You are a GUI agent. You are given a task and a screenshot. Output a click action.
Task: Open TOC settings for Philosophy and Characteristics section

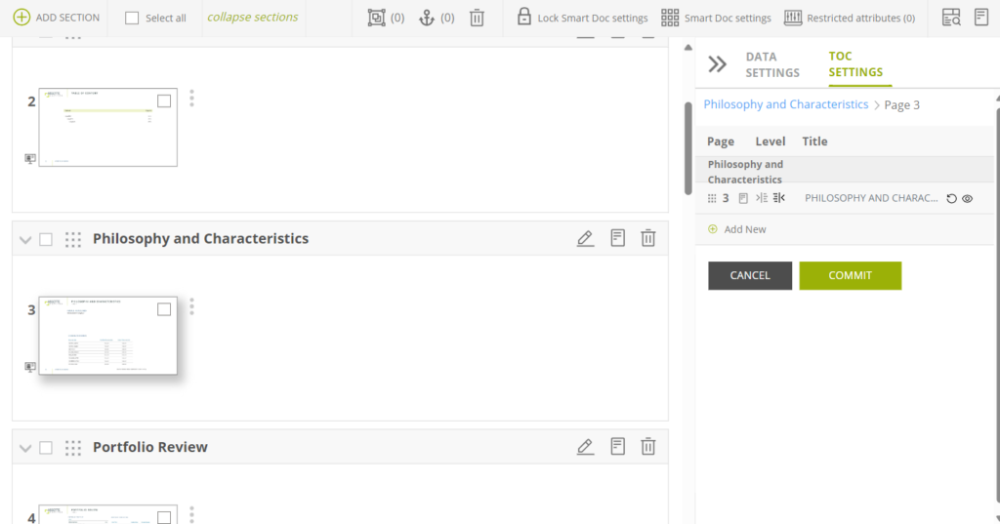[617, 238]
